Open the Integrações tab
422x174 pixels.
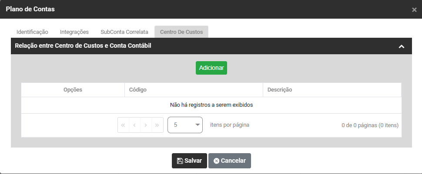(74, 32)
